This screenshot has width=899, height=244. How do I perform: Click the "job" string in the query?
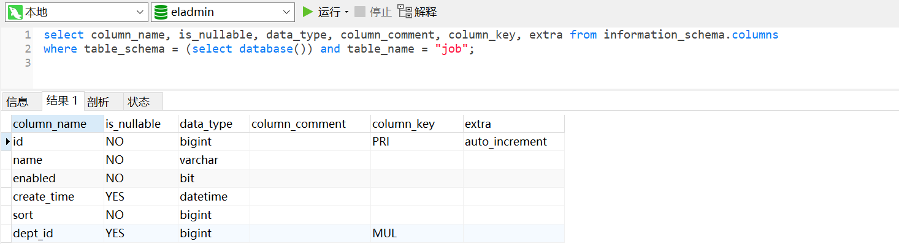point(451,49)
